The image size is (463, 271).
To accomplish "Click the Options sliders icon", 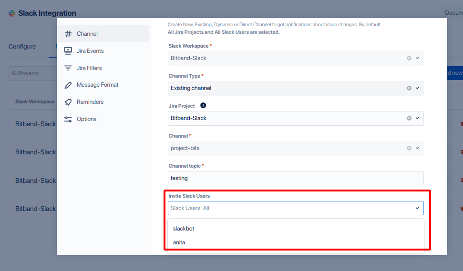I will click(x=68, y=119).
